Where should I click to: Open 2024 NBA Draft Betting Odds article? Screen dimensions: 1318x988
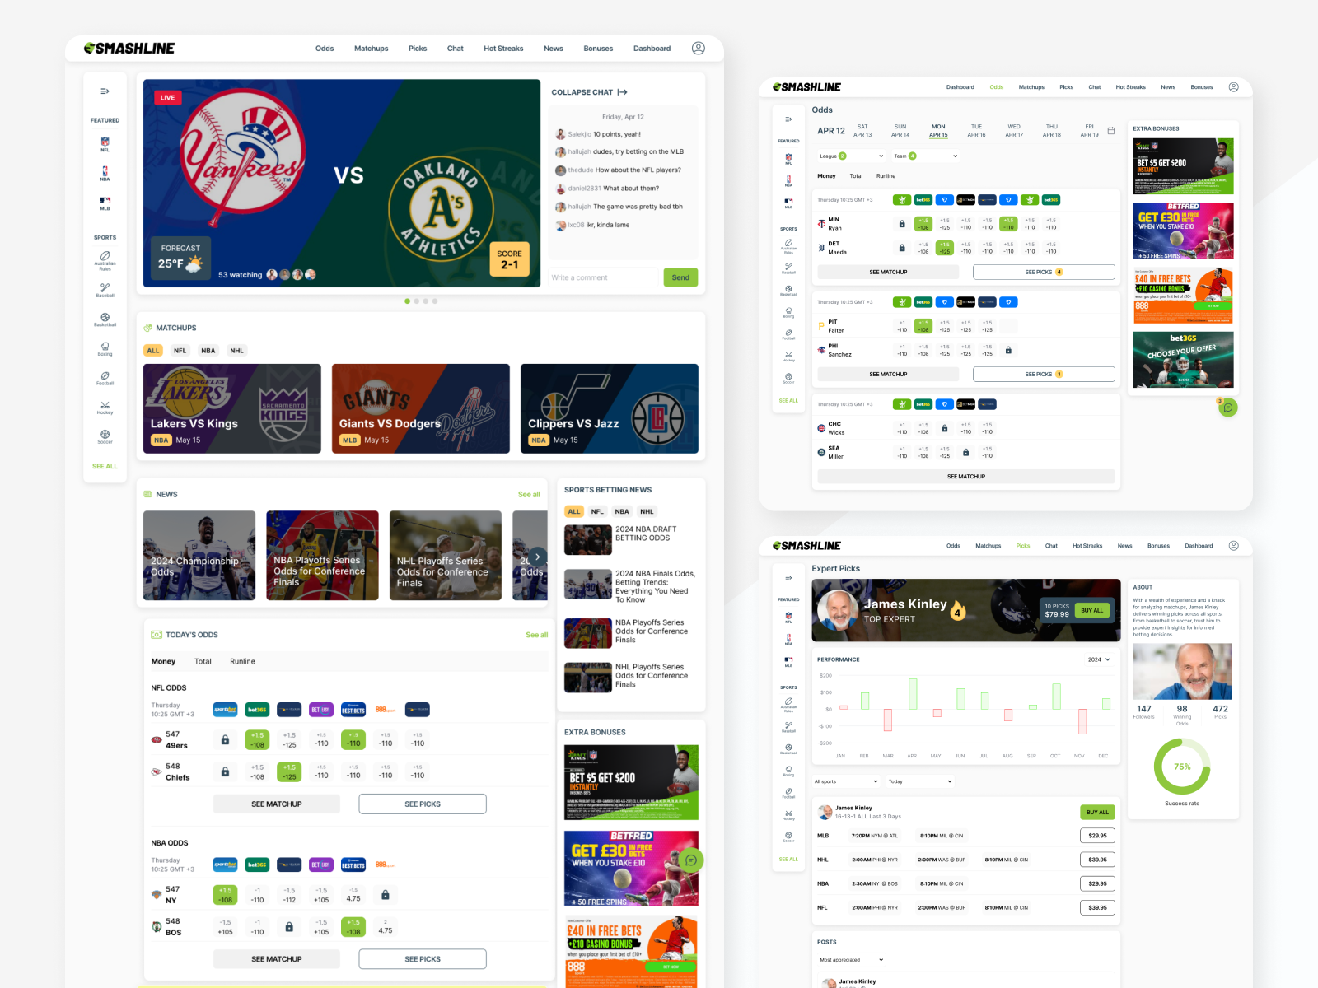(x=631, y=539)
